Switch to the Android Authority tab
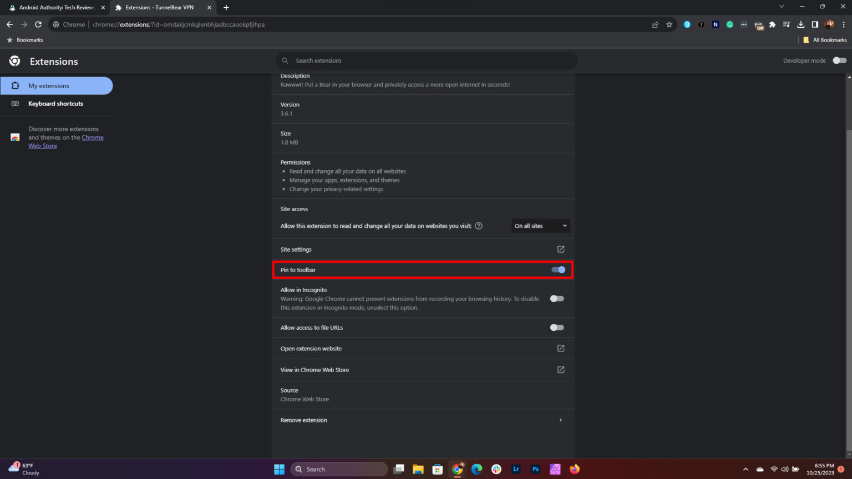The height and width of the screenshot is (479, 852). coord(55,7)
